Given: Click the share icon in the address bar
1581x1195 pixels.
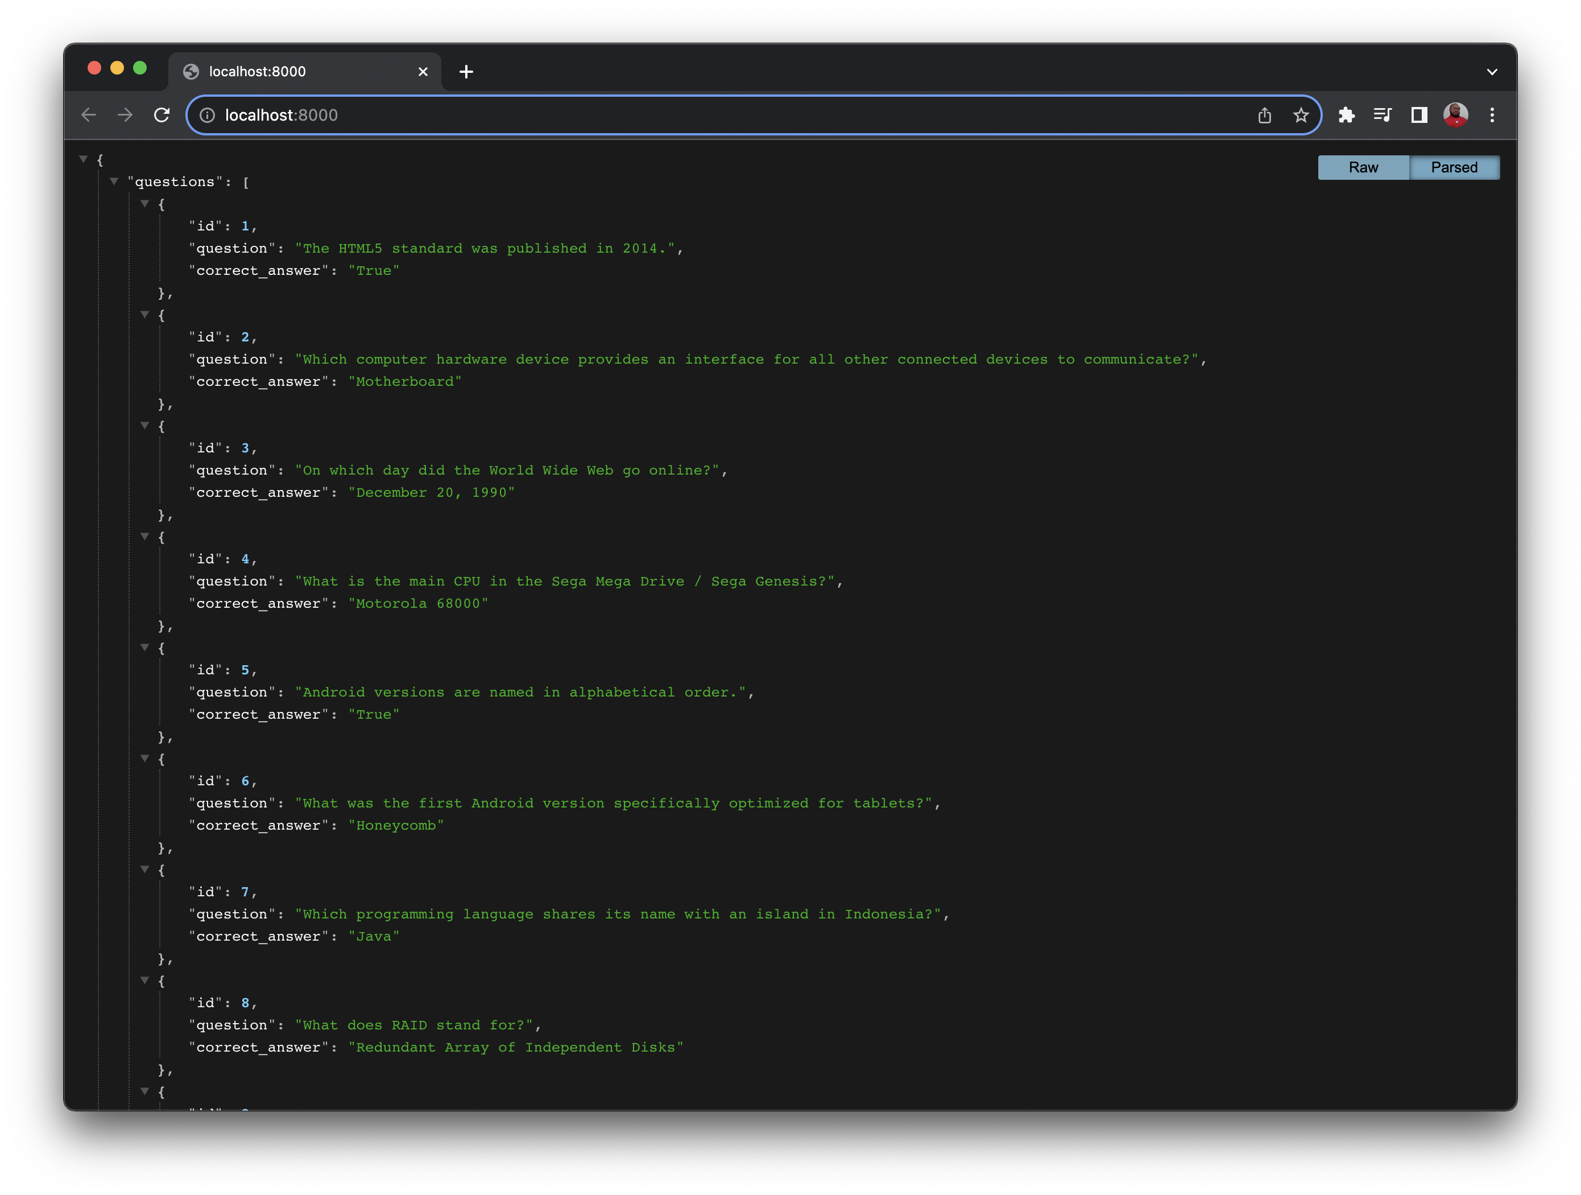Looking at the screenshot, I should click(1264, 114).
